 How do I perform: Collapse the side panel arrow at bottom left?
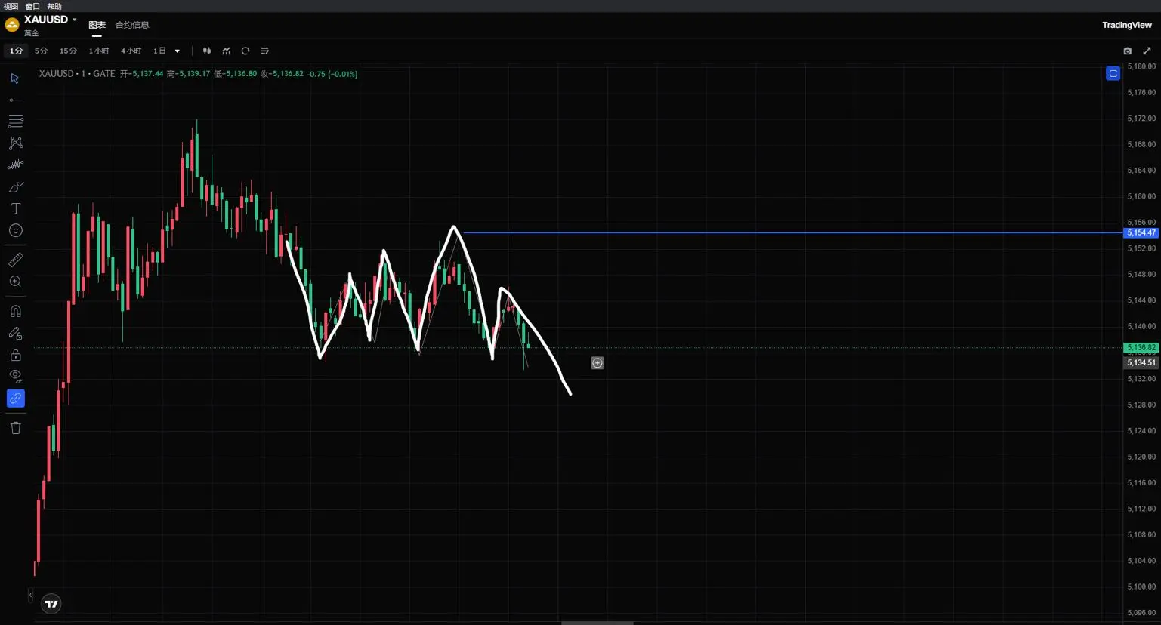click(x=30, y=596)
